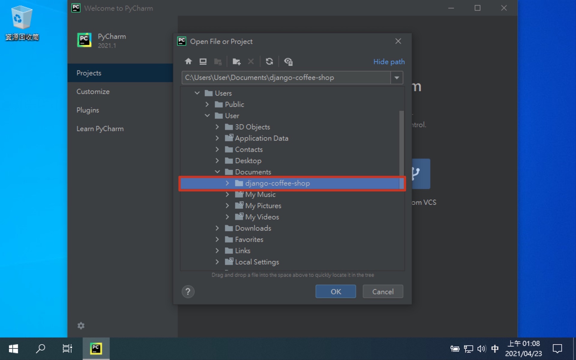Click the Home navigation icon
This screenshot has width=576, height=360.
(188, 61)
